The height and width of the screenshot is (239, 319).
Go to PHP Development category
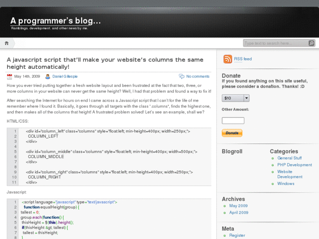click(x=294, y=165)
